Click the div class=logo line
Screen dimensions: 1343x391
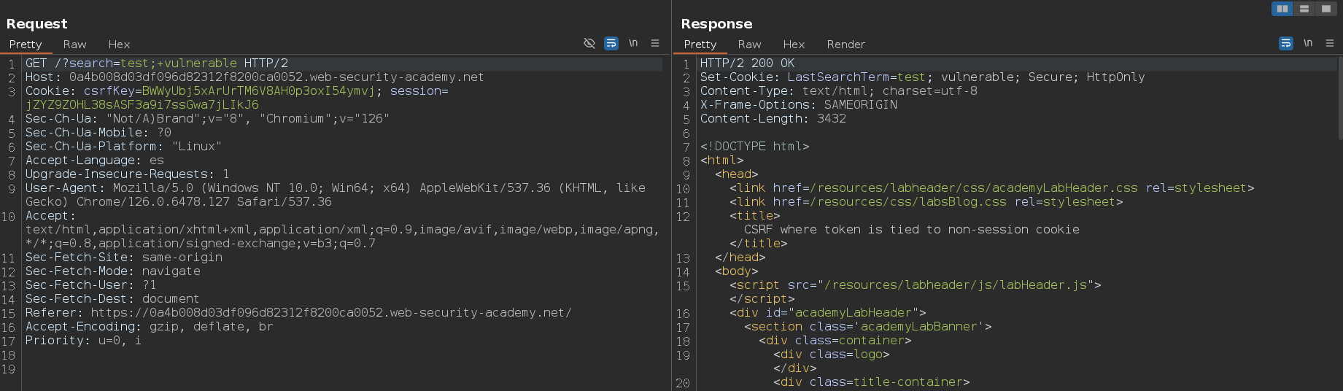832,355
